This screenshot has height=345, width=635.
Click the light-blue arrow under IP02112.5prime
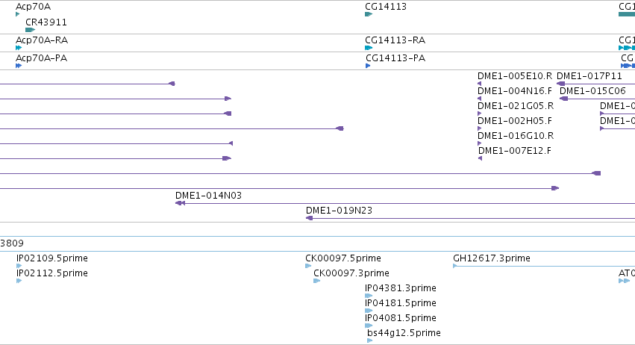coord(19,281)
